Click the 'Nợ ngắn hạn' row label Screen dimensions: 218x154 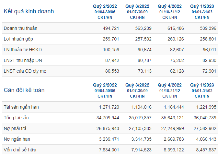click(x=17, y=139)
